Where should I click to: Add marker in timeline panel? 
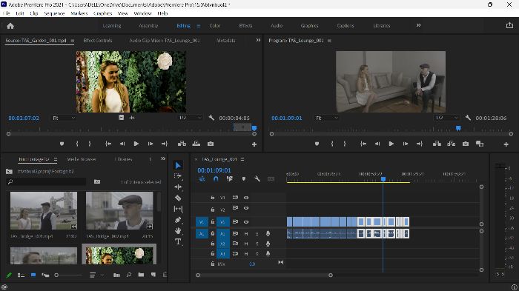pos(244,179)
